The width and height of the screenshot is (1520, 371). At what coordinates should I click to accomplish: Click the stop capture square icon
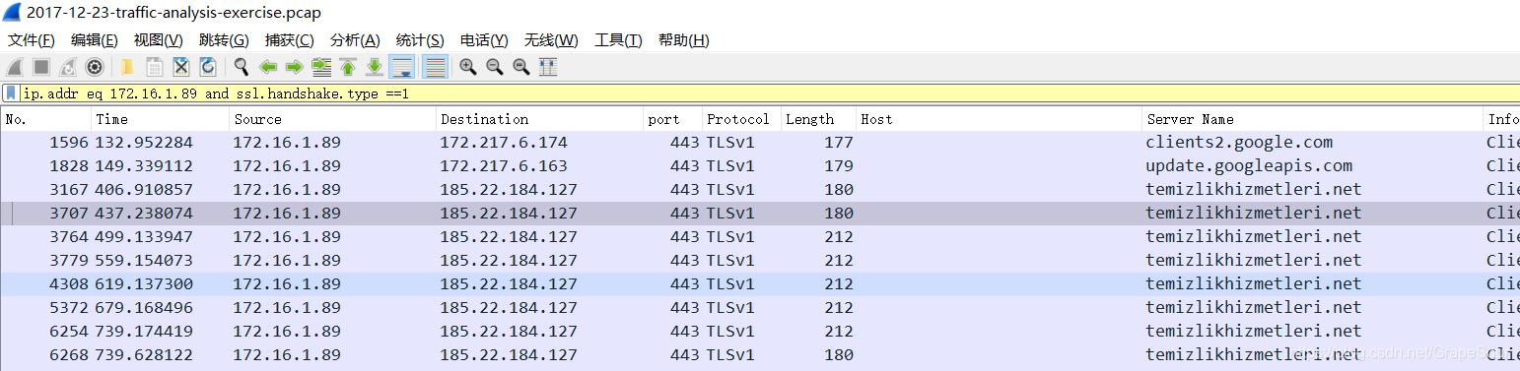coord(41,67)
